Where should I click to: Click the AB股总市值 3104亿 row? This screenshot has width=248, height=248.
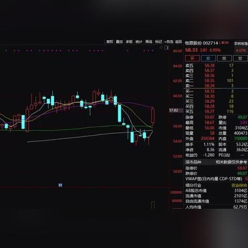[x=216, y=191]
